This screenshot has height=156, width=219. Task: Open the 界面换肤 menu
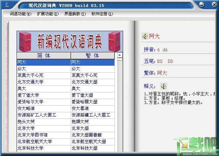tap(75, 14)
